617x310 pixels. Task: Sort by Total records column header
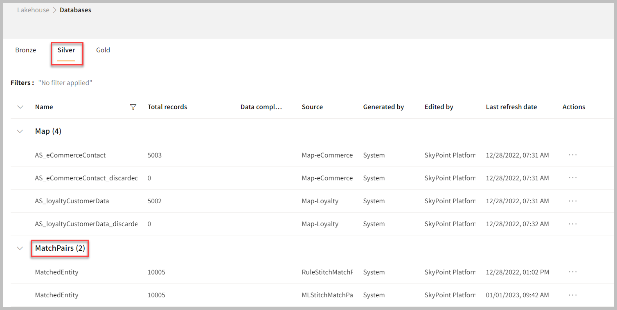[x=167, y=107]
